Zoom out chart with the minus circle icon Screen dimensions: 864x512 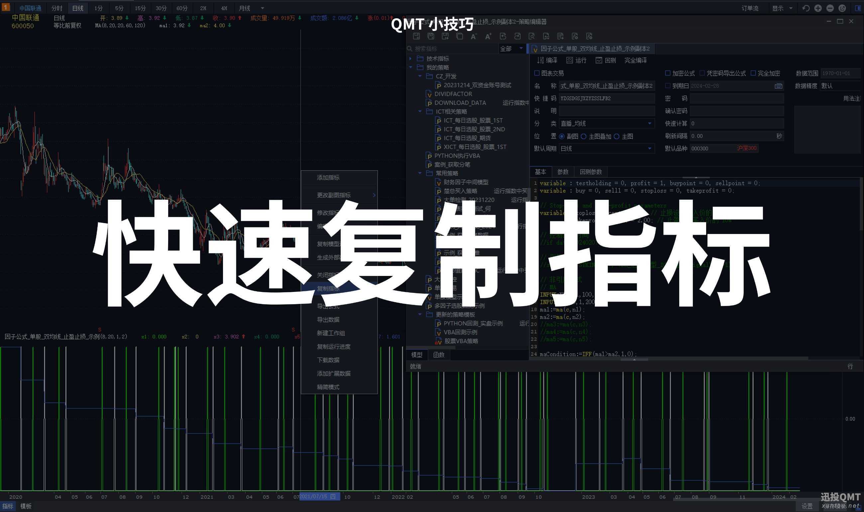830,8
